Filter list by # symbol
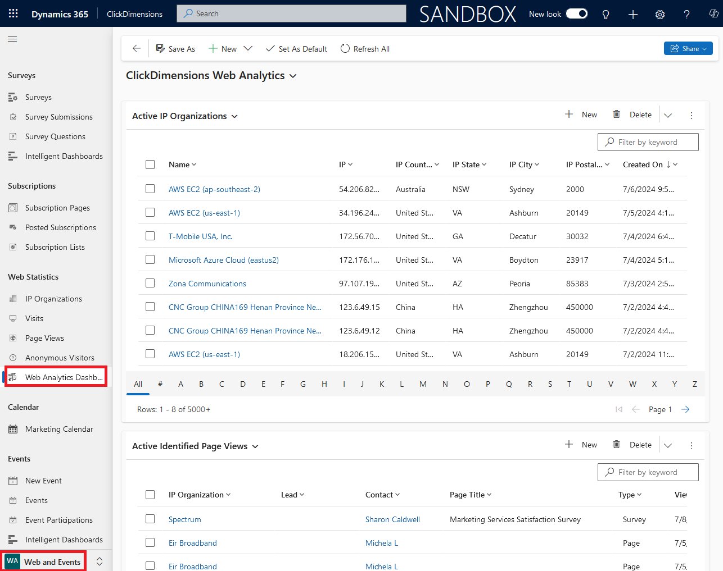This screenshot has height=571, width=723. point(160,384)
